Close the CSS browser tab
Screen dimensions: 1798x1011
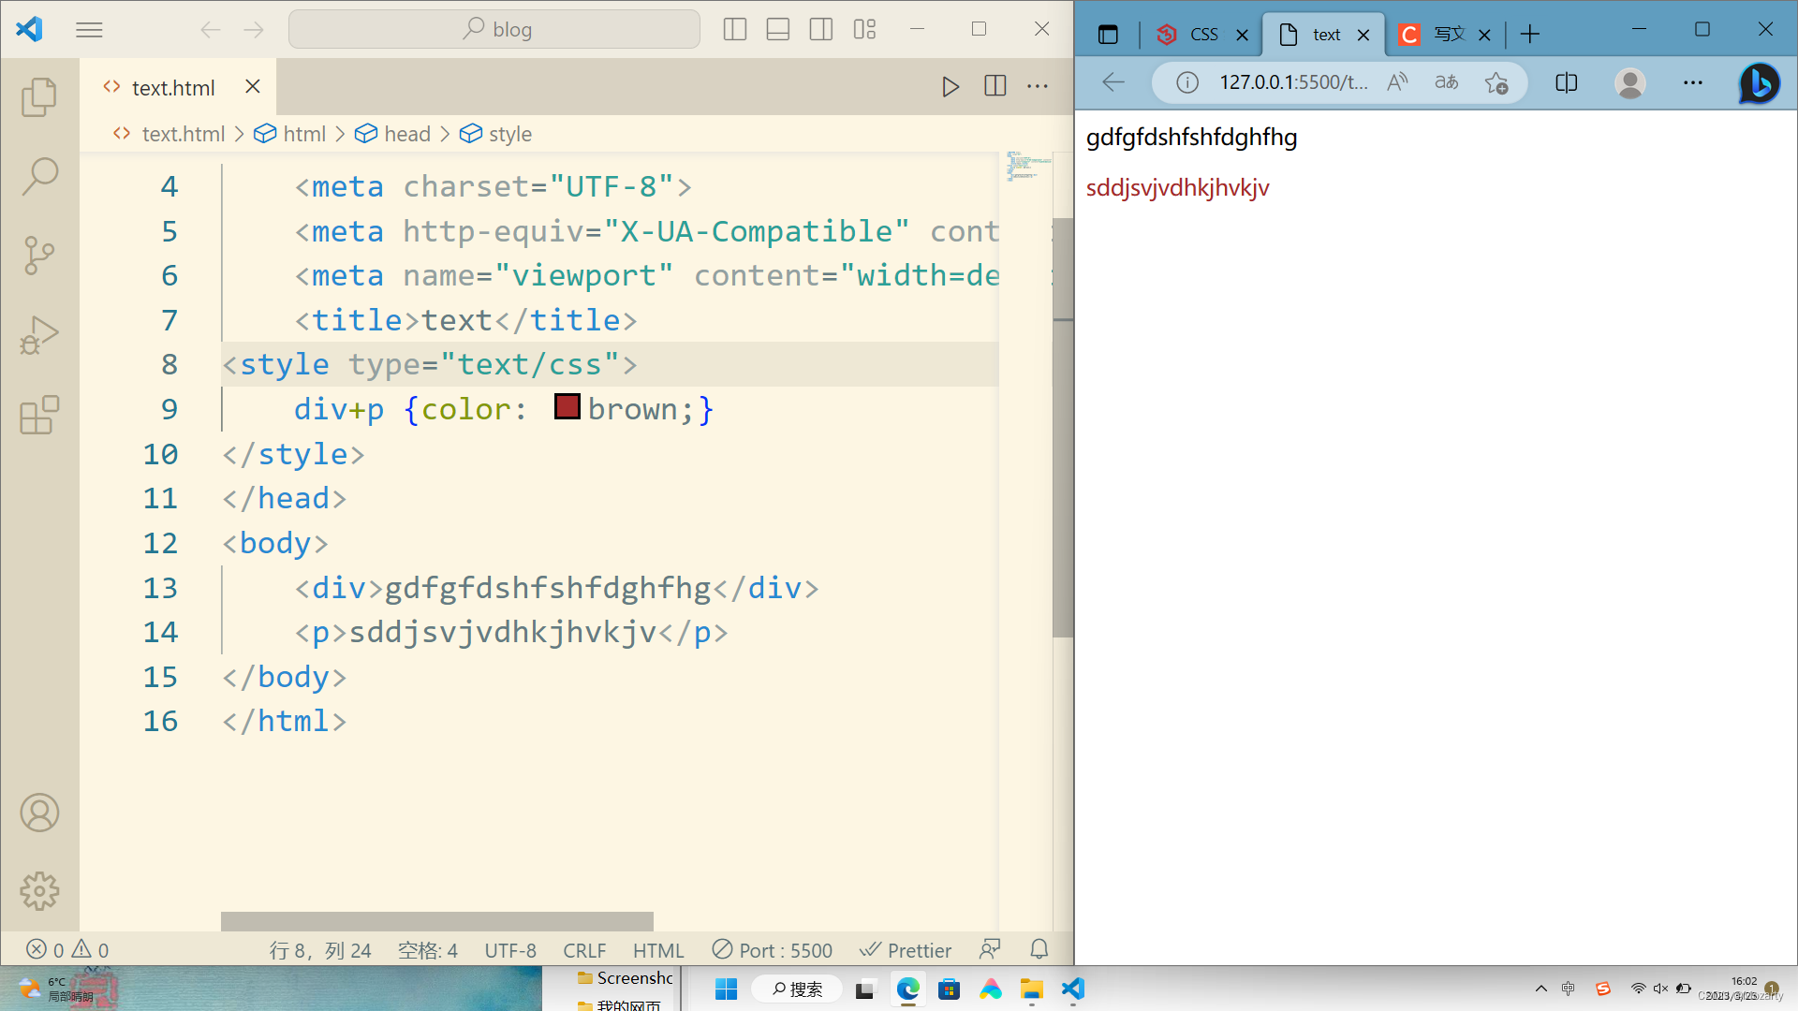1243,35
